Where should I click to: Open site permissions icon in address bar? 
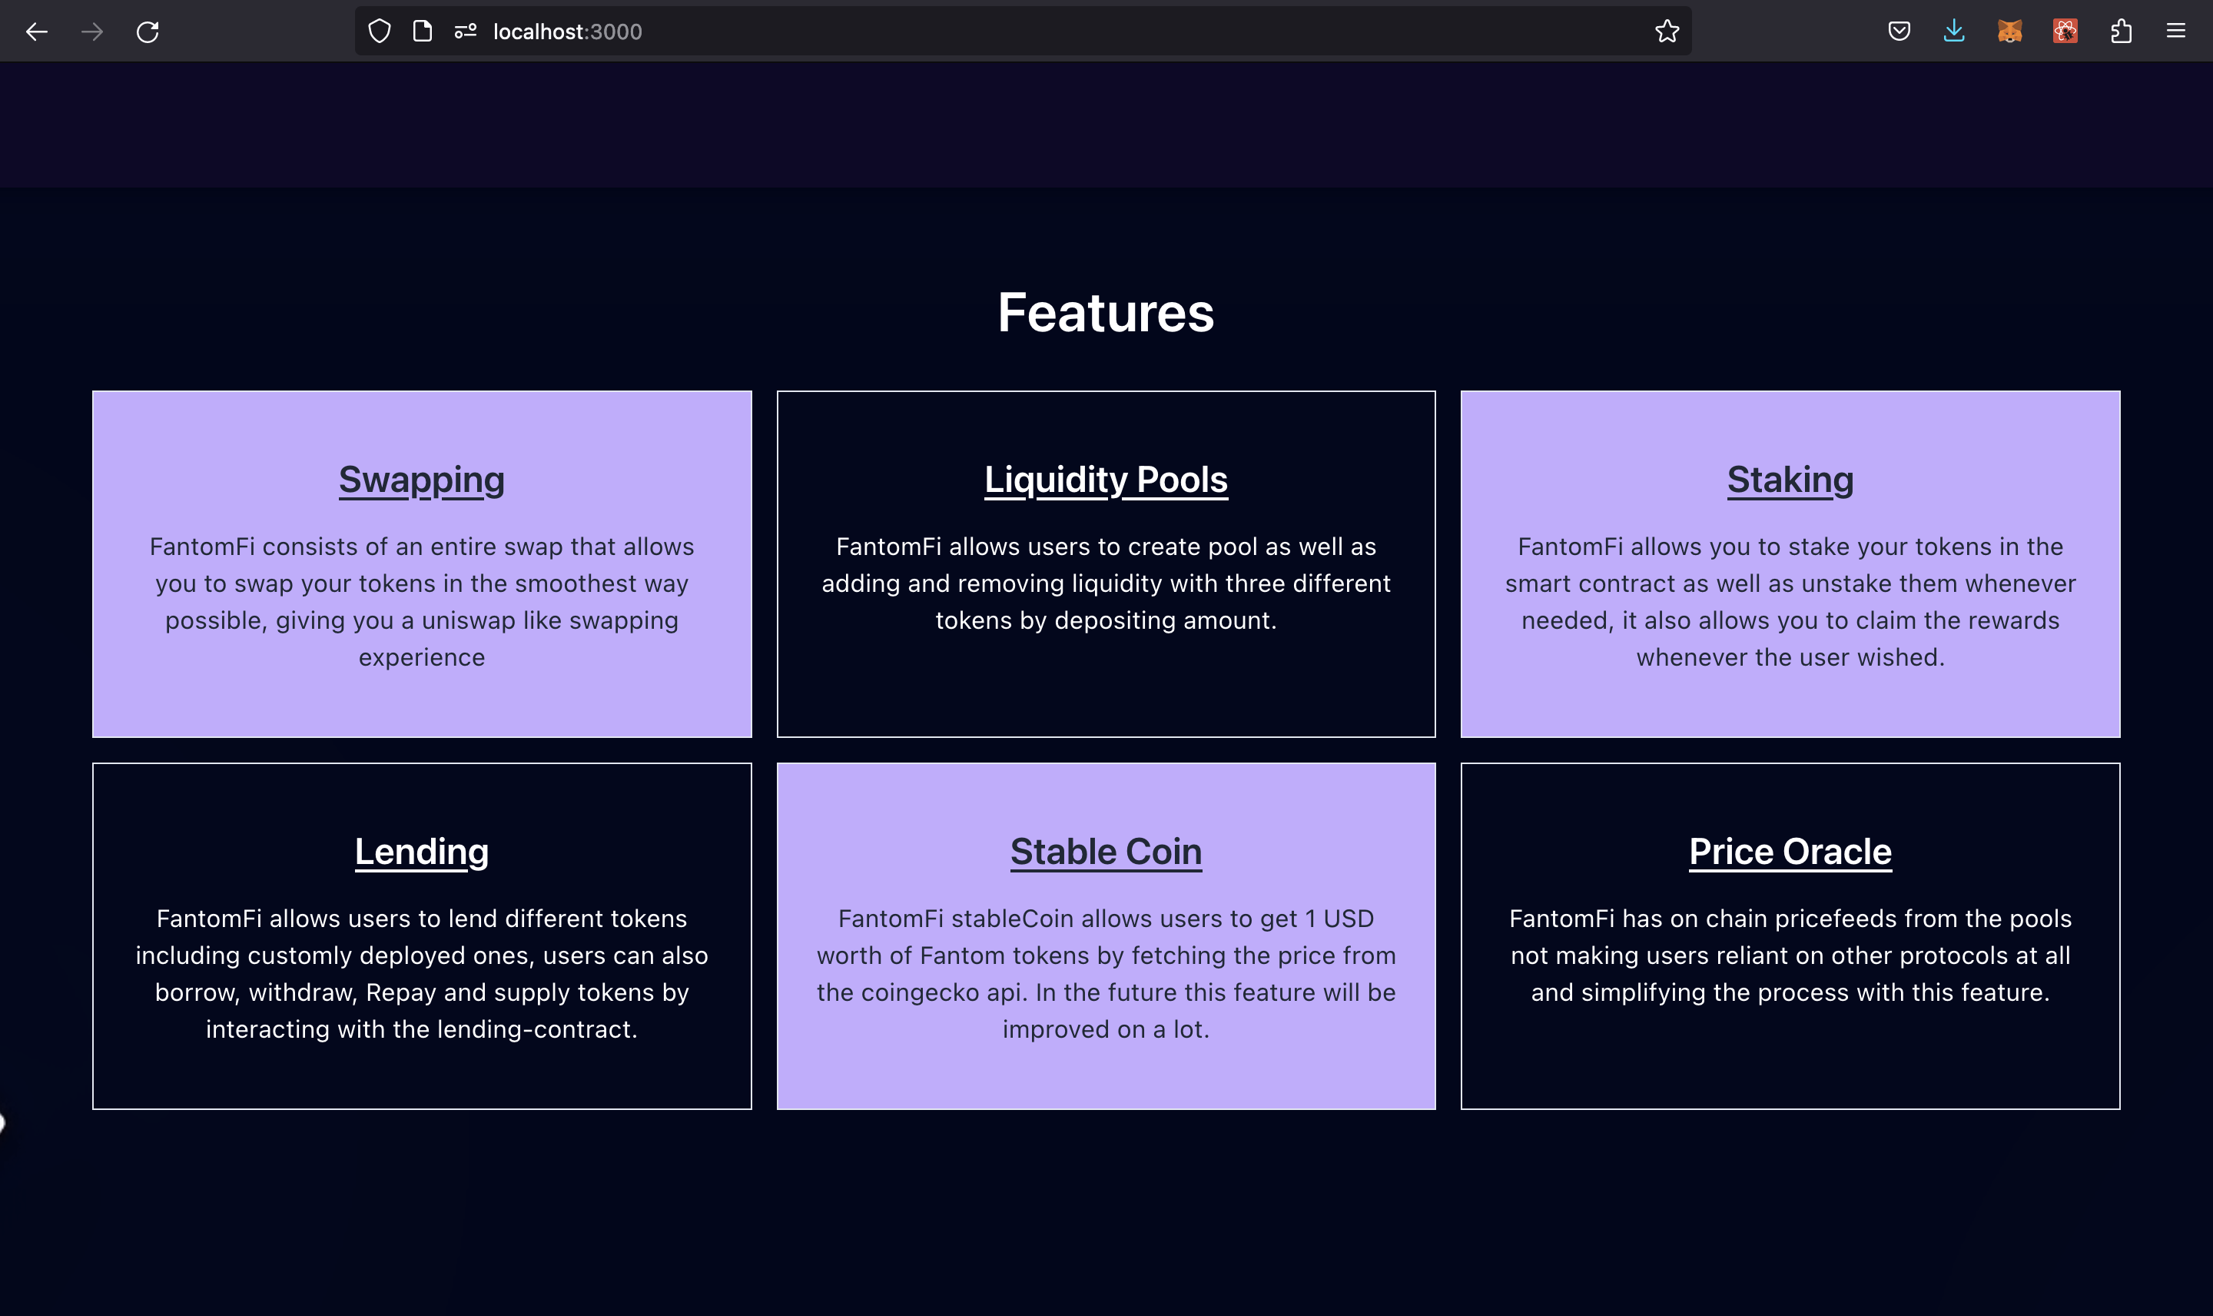pos(466,32)
